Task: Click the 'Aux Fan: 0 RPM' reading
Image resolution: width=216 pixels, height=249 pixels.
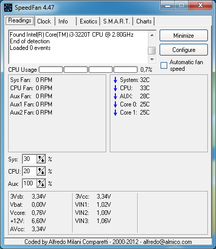Action: [31, 96]
